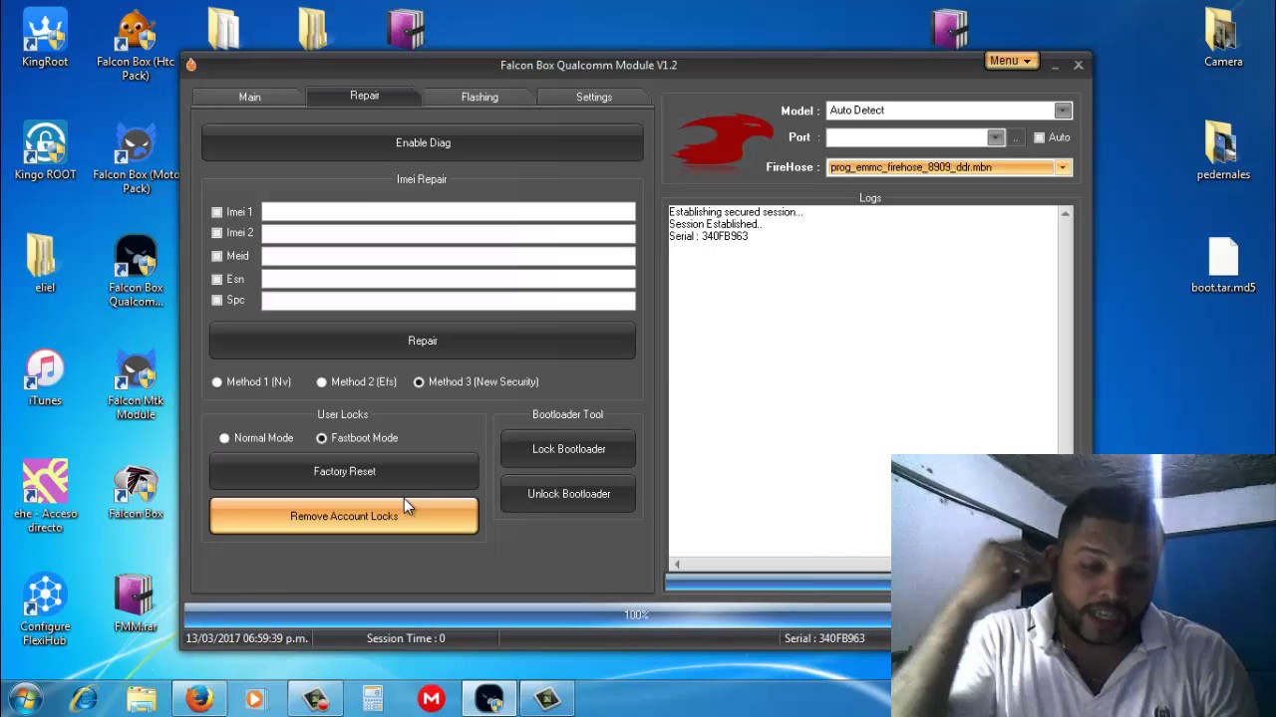
Task: Open the eliel folder on the desktop
Action: (45, 264)
